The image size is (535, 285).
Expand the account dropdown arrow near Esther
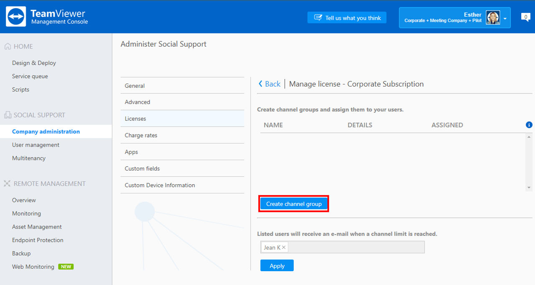[x=505, y=19]
